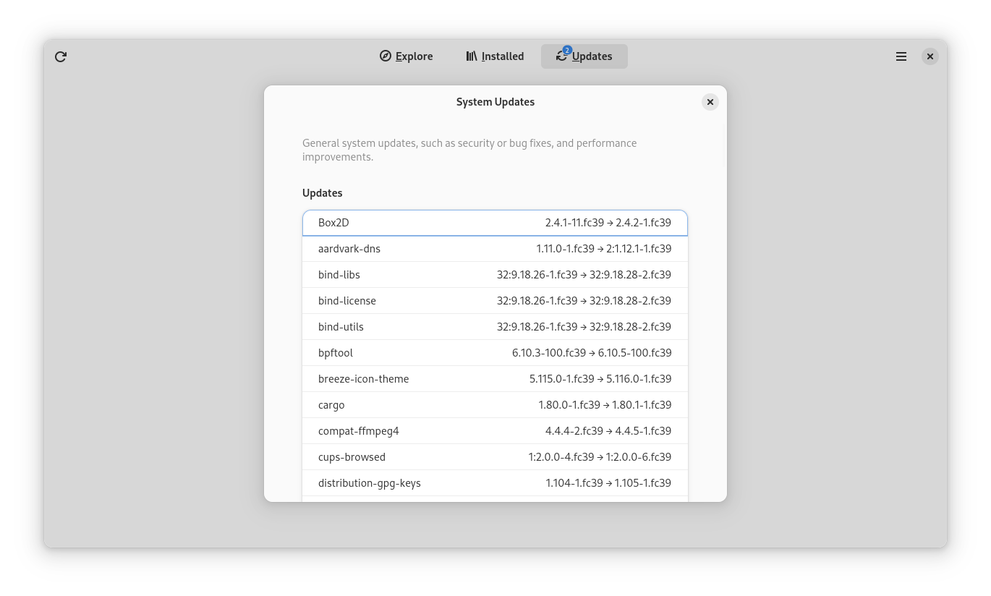Click the bind-libs update row

pos(495,275)
